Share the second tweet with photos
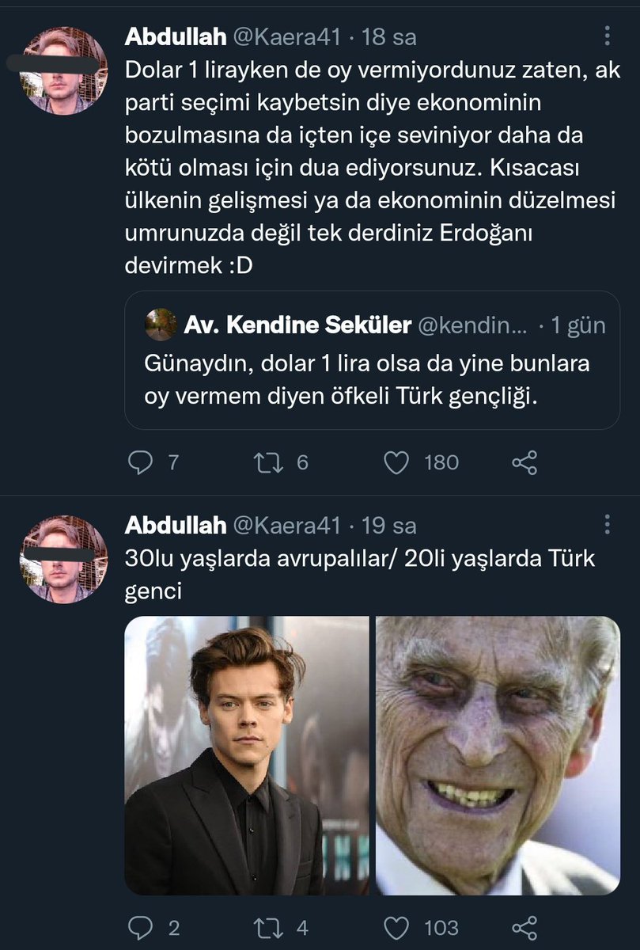Viewport: 640px width, 950px height. point(525,927)
